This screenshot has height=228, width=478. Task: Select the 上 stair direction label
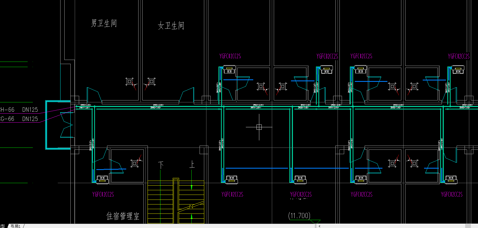click(x=192, y=164)
